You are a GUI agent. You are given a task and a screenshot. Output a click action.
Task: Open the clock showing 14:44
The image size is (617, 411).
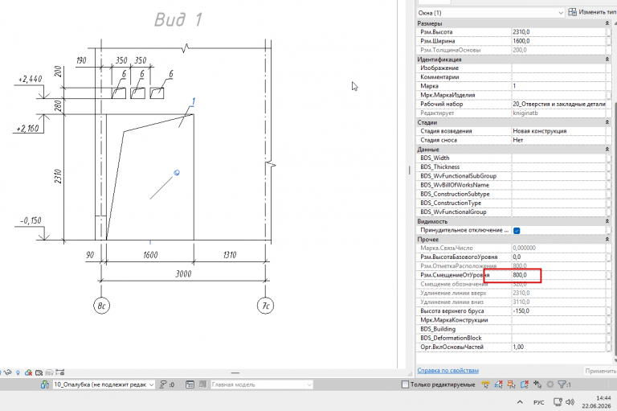tap(597, 402)
